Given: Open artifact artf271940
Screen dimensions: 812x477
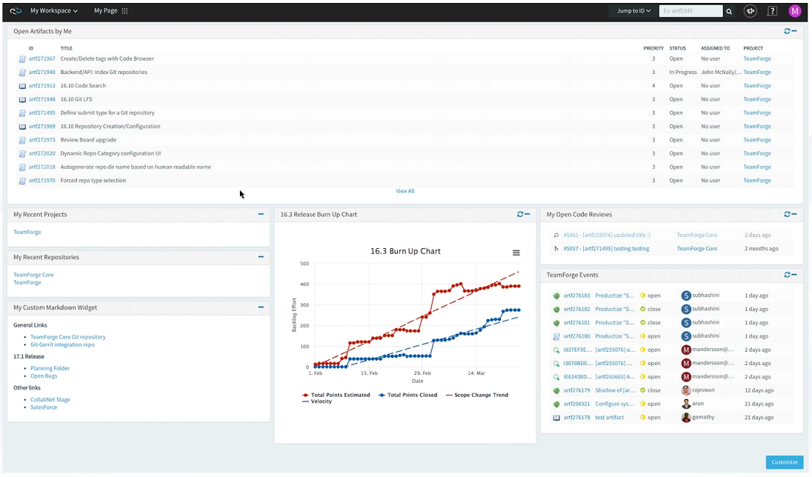Looking at the screenshot, I should click(42, 72).
